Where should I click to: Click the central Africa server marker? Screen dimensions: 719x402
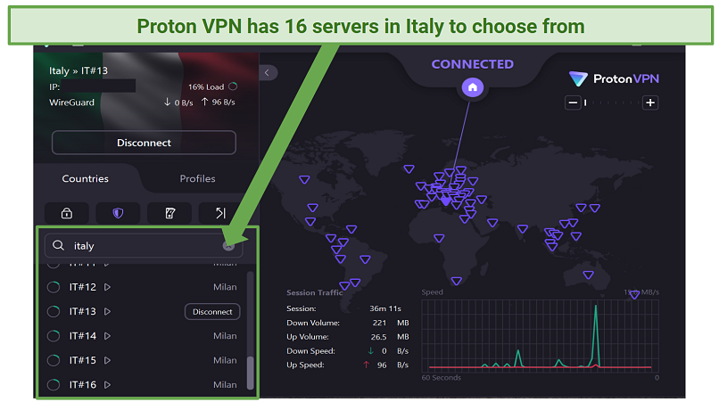439,238
